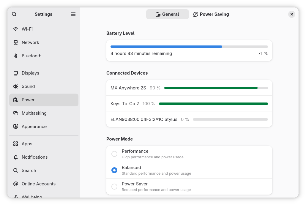306x205 pixels.
Task: Click '4 hours 43 minutes remaining' text
Action: tap(141, 53)
